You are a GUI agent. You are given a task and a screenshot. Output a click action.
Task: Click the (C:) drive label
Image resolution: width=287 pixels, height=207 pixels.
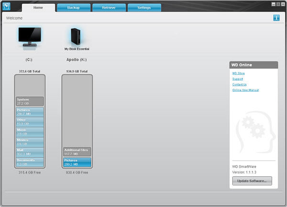coord(29,60)
